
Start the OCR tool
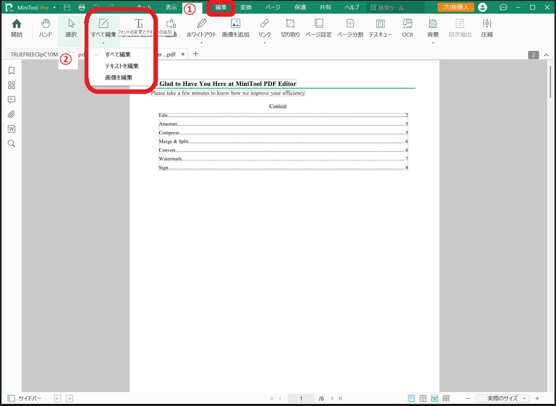coord(408,28)
